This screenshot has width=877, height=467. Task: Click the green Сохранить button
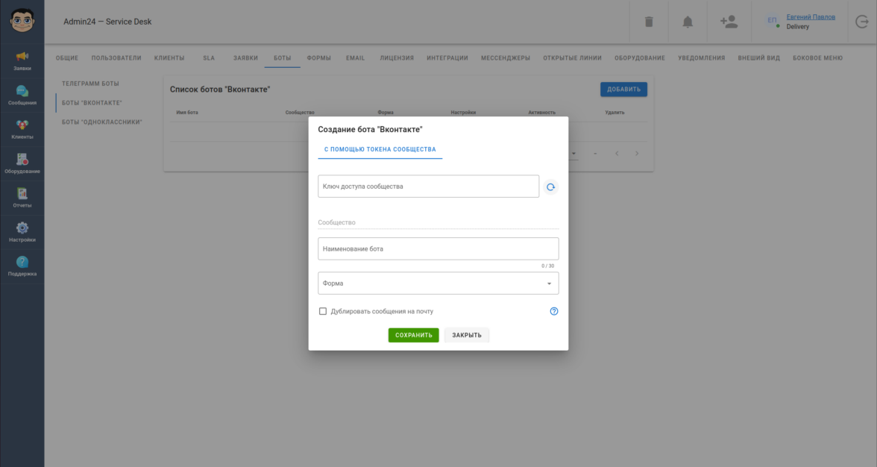coord(413,335)
